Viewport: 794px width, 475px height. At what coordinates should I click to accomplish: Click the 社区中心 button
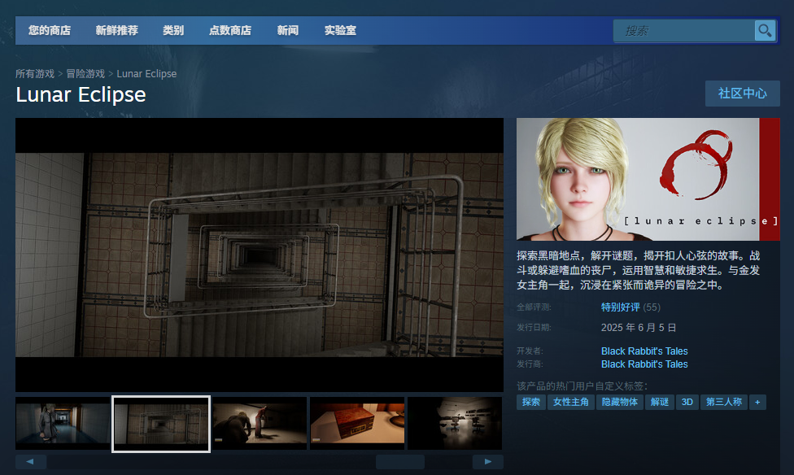(x=742, y=94)
